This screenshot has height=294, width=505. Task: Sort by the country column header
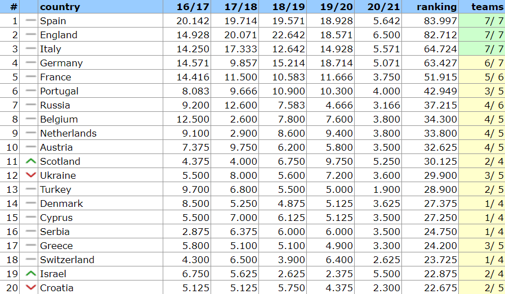click(60, 7)
